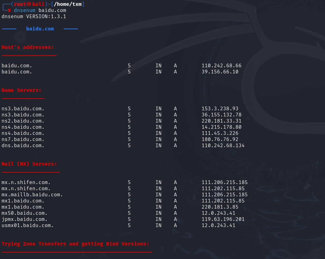The height and width of the screenshot is (259, 325).
Task: Select 12.0.243.41 in the mx50.baidu.com. row
Action: click(219, 213)
